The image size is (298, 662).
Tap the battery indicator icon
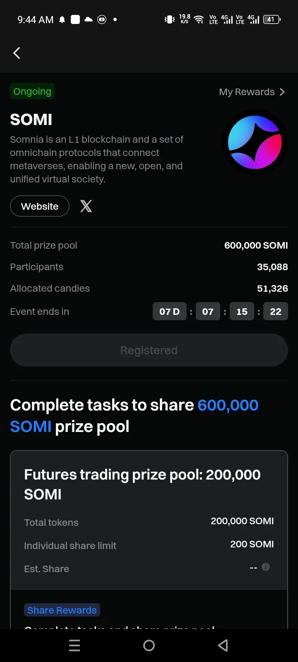[272, 19]
